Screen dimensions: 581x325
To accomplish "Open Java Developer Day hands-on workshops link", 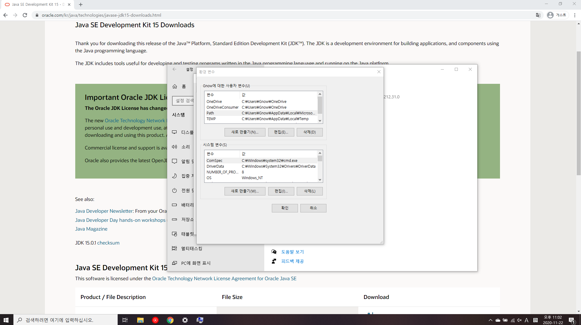I will click(120, 220).
